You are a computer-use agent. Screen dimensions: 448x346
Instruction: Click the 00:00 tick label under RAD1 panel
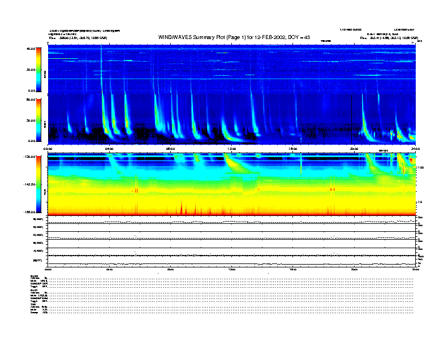[x=48, y=149]
